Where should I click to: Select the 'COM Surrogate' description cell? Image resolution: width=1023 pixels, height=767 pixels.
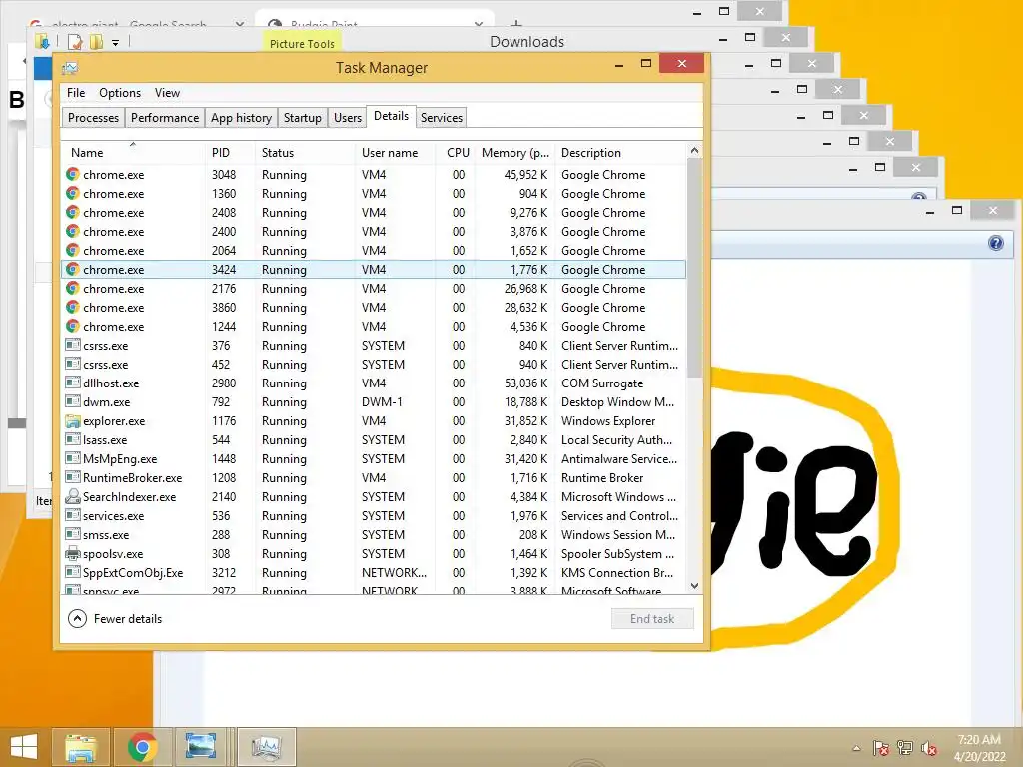[602, 383]
